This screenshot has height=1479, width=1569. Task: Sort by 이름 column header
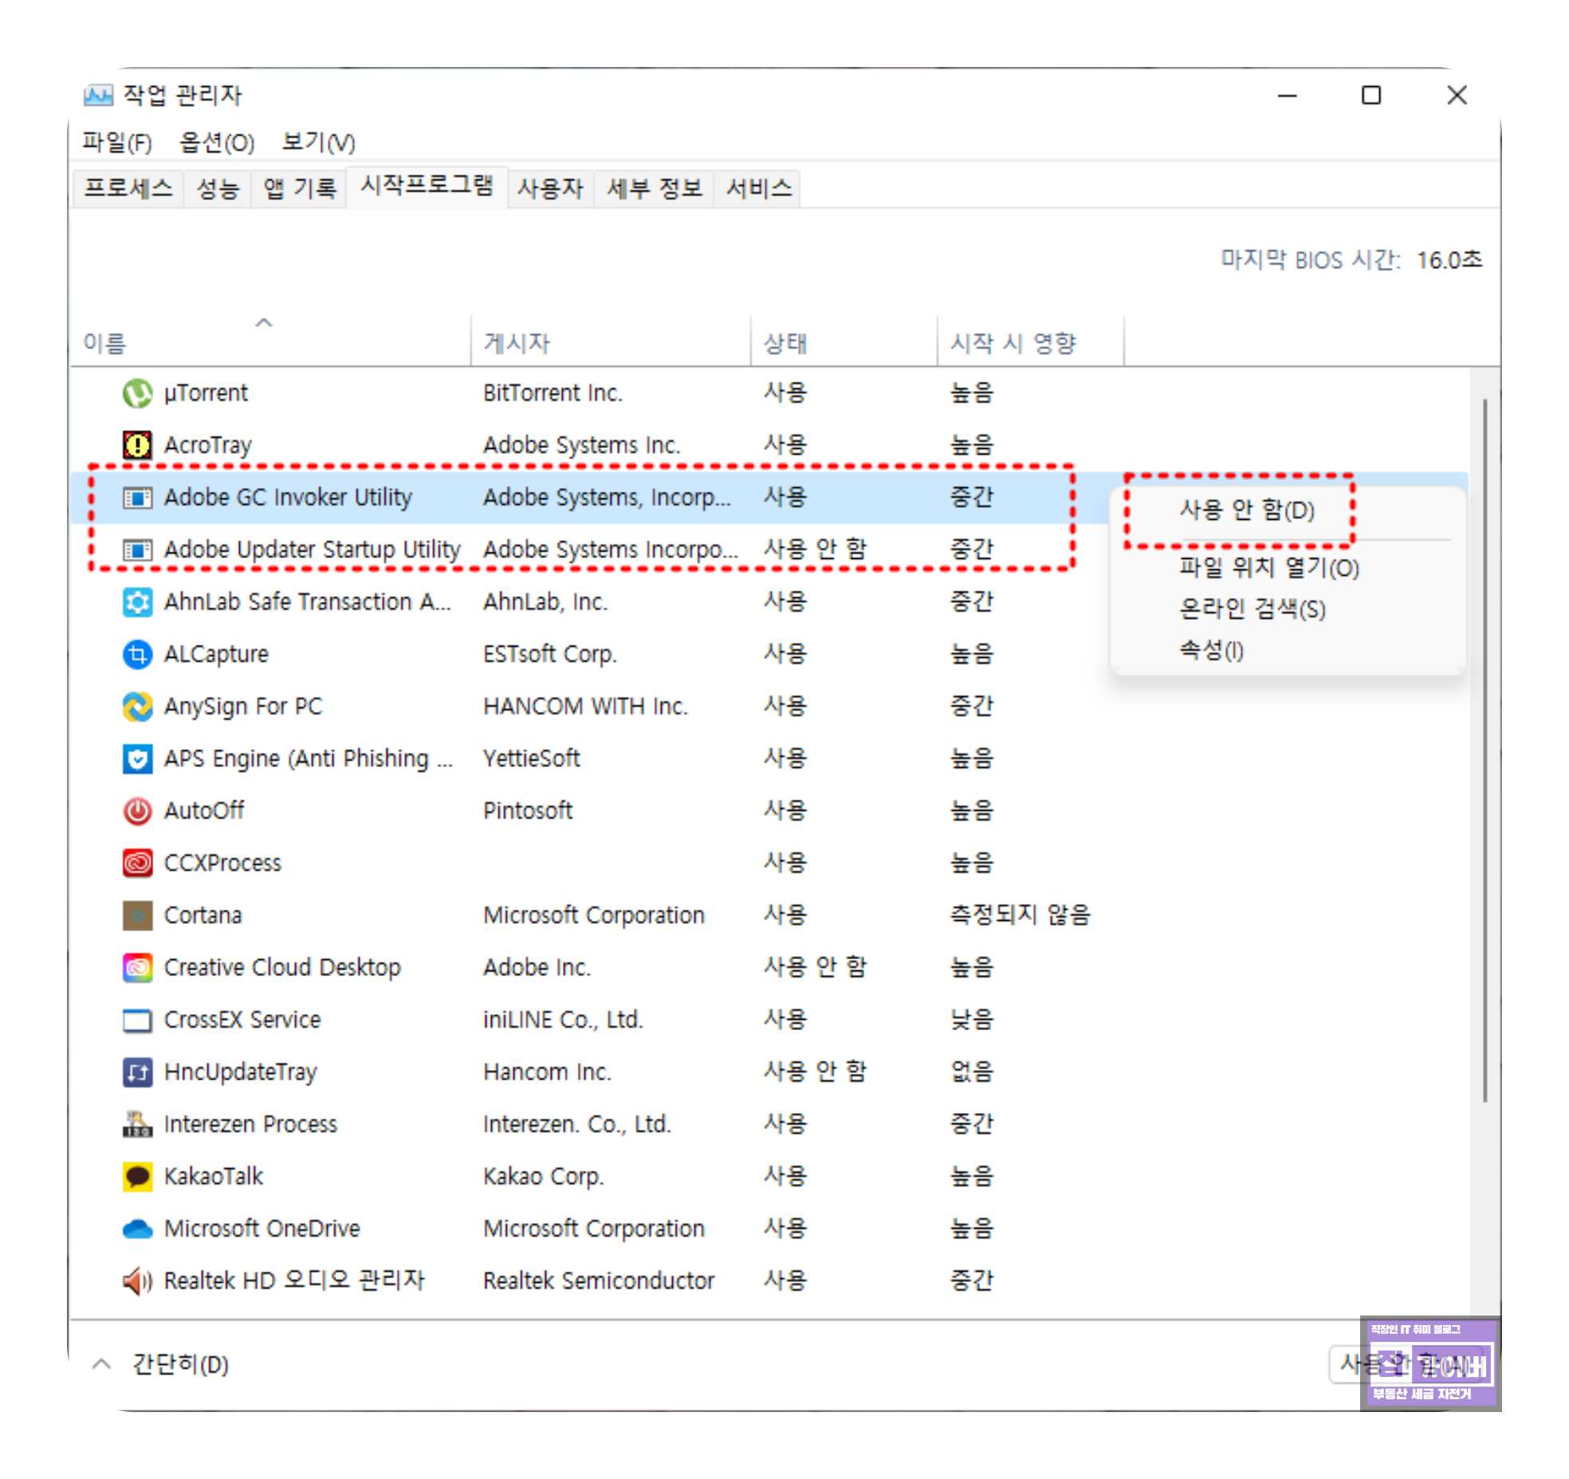(x=105, y=344)
